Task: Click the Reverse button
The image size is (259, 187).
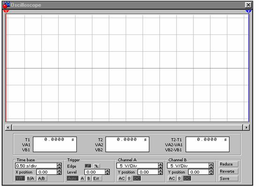Action: [229, 171]
